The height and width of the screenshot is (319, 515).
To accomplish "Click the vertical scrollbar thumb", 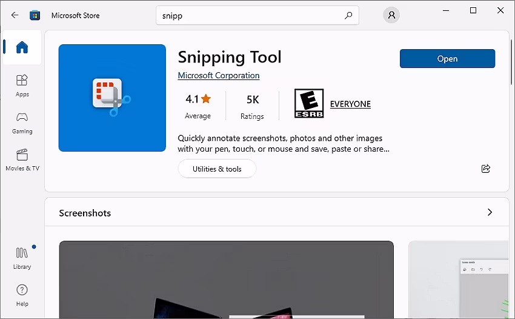I will pos(511,62).
